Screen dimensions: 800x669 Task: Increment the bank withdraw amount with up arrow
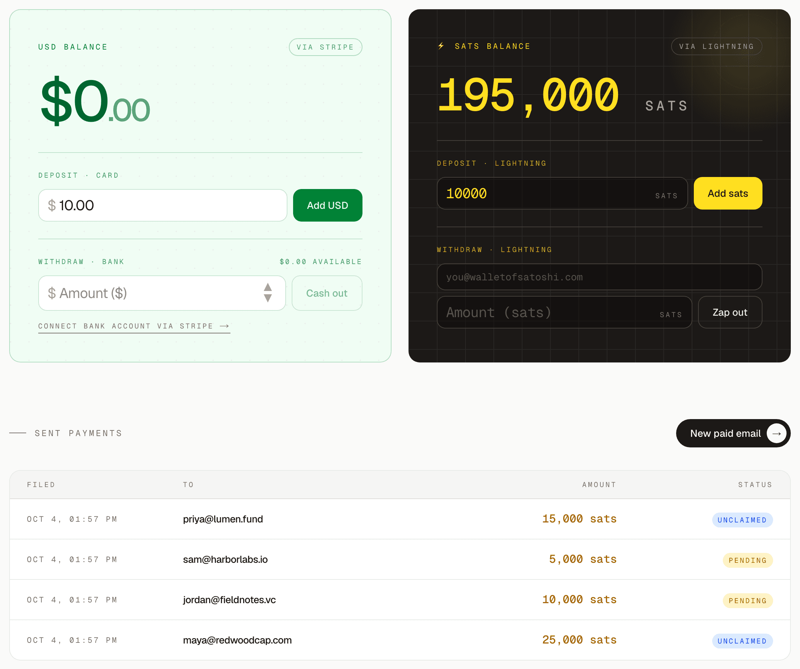pos(268,287)
